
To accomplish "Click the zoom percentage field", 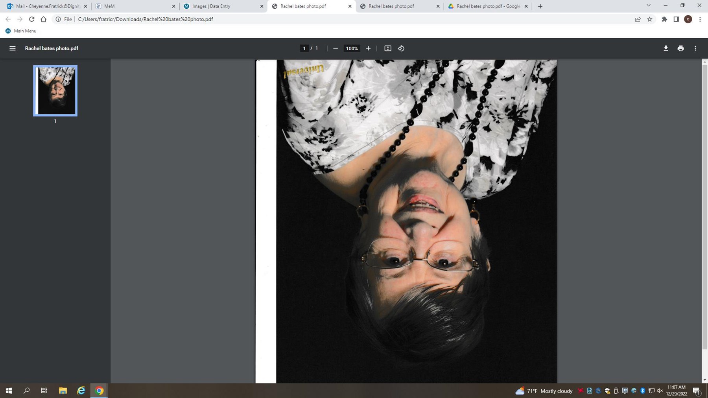I will click(x=352, y=48).
